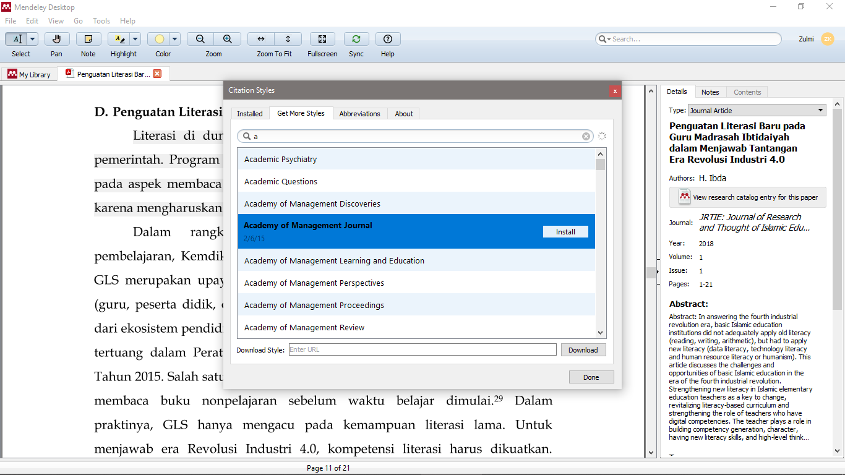Edit the Pages value 1-21
Viewport: 845px width, 475px height.
706,285
